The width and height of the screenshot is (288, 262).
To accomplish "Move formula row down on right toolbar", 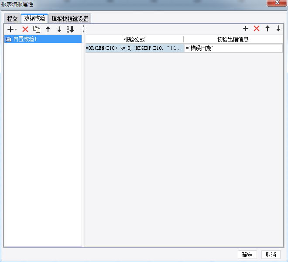I will click(278, 28).
